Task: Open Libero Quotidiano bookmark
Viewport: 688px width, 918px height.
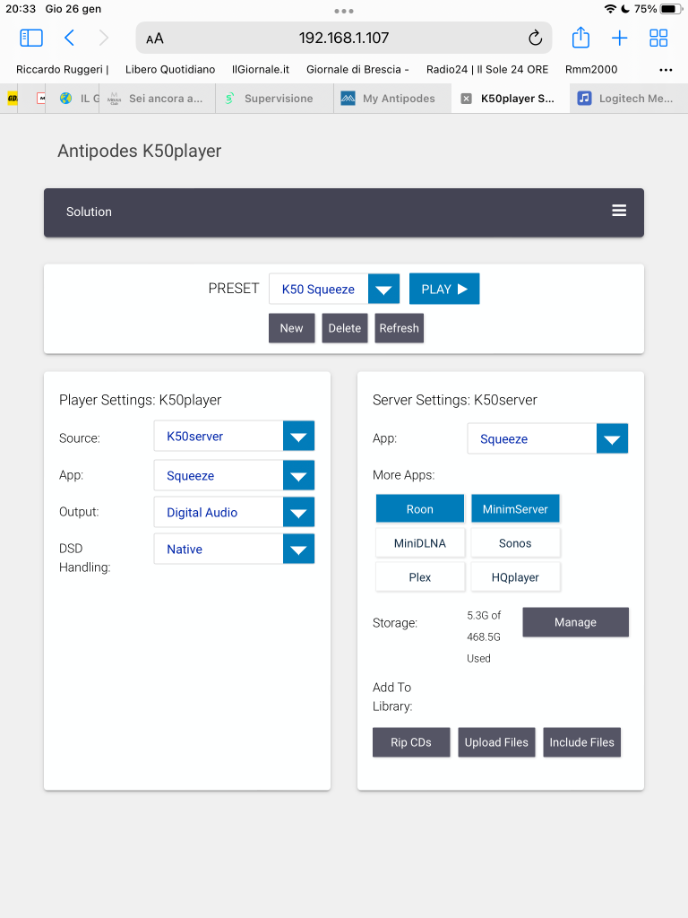Action: click(x=170, y=69)
